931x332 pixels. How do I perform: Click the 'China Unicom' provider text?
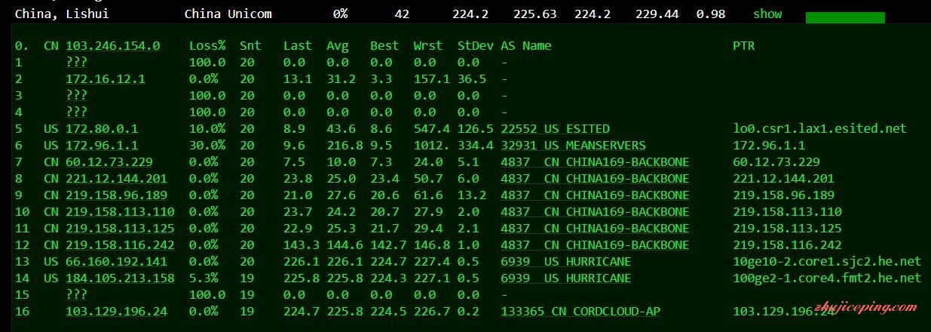(228, 14)
